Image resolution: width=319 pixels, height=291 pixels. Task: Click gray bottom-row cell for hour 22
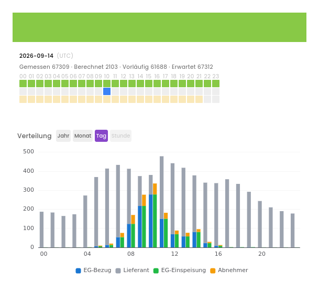click(x=207, y=99)
